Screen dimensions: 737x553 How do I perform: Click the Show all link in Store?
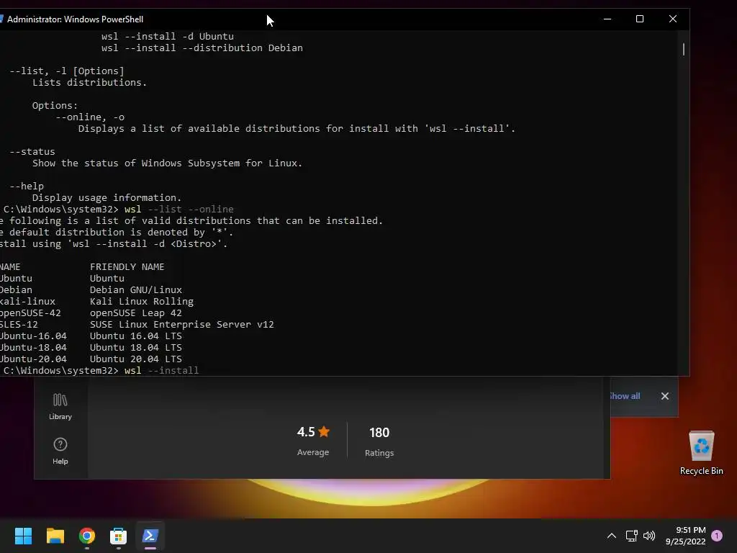pyautogui.click(x=625, y=396)
